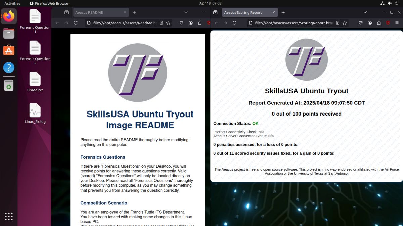
Task: Click uBlock Origin icon in Scoring Report window
Action: [x=388, y=23]
